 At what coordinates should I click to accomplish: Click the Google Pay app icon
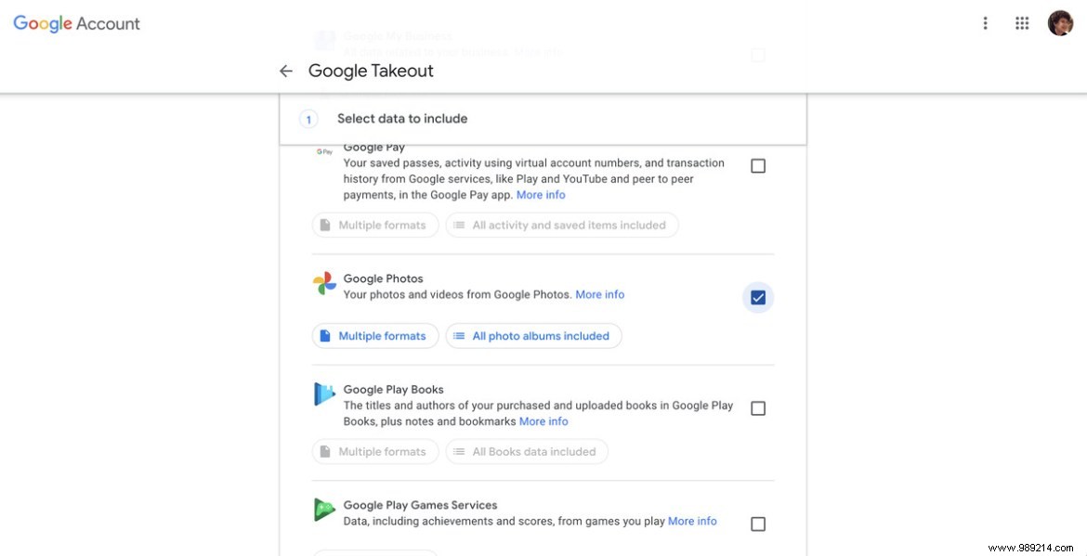(x=324, y=149)
